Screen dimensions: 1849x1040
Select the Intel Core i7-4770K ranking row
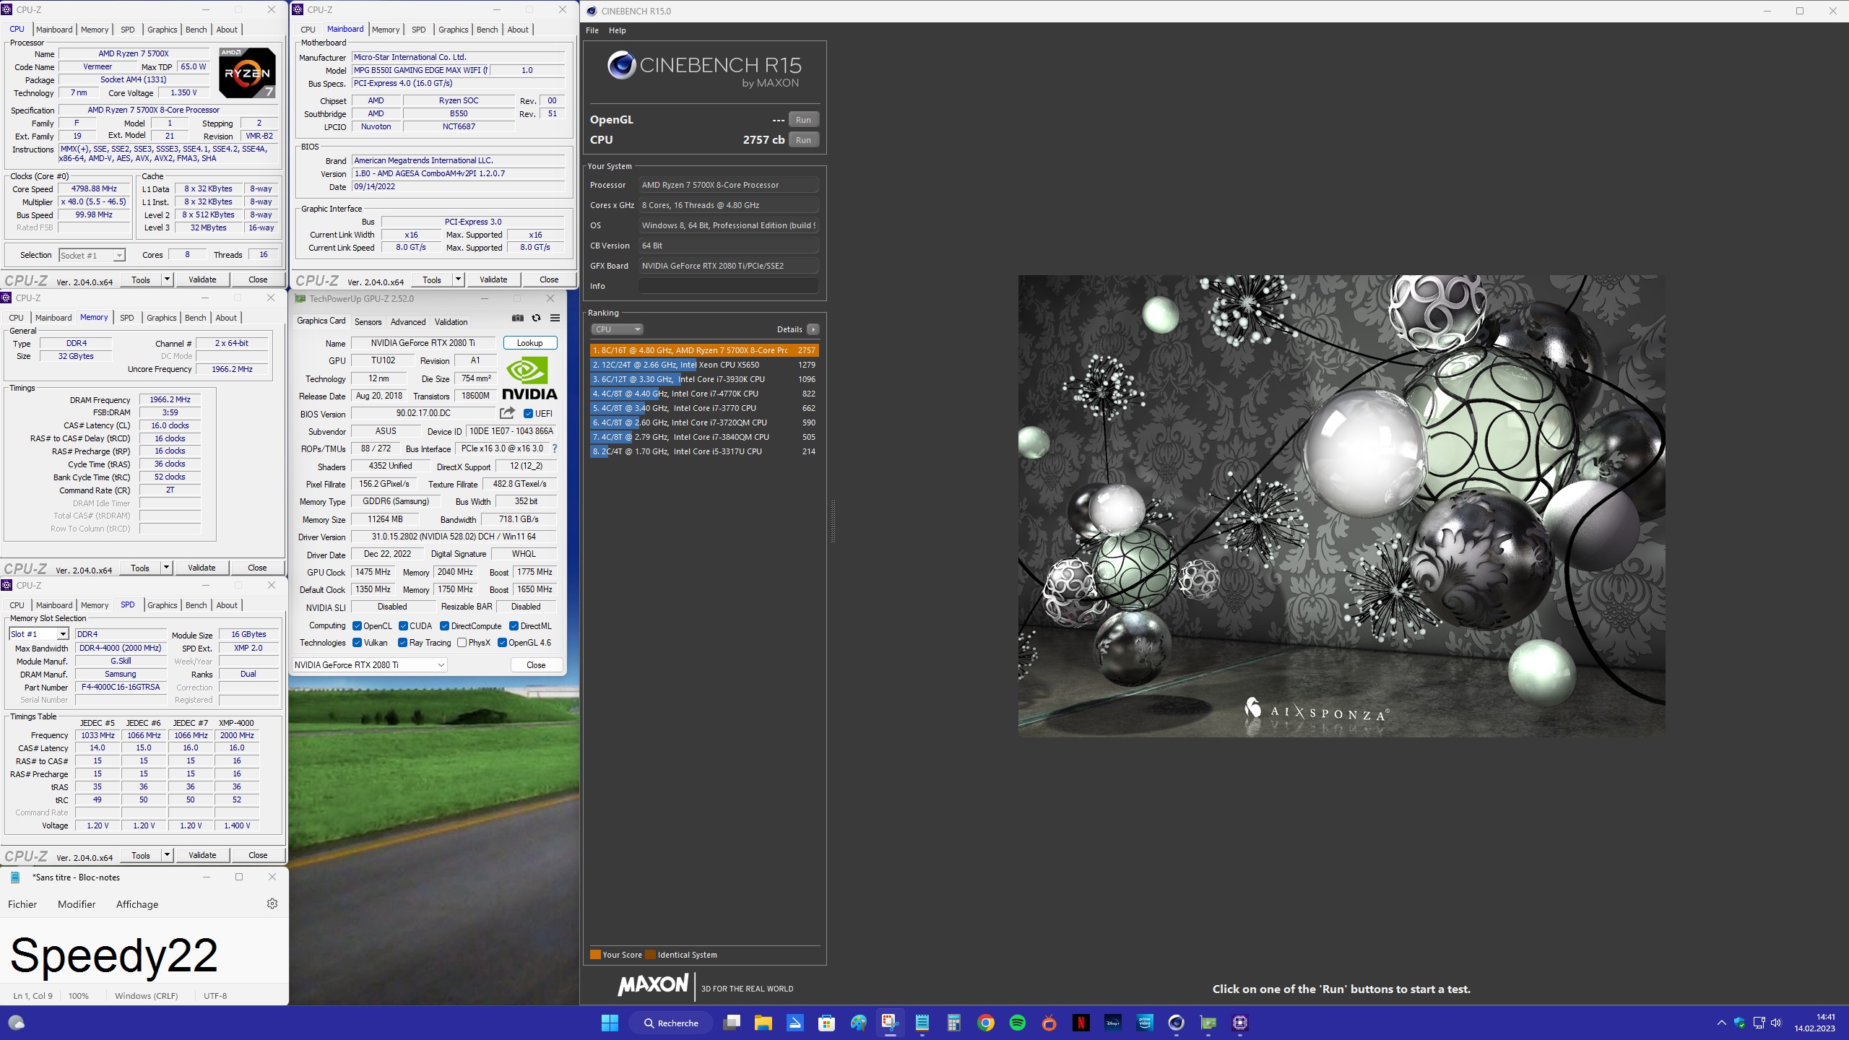[x=704, y=394]
